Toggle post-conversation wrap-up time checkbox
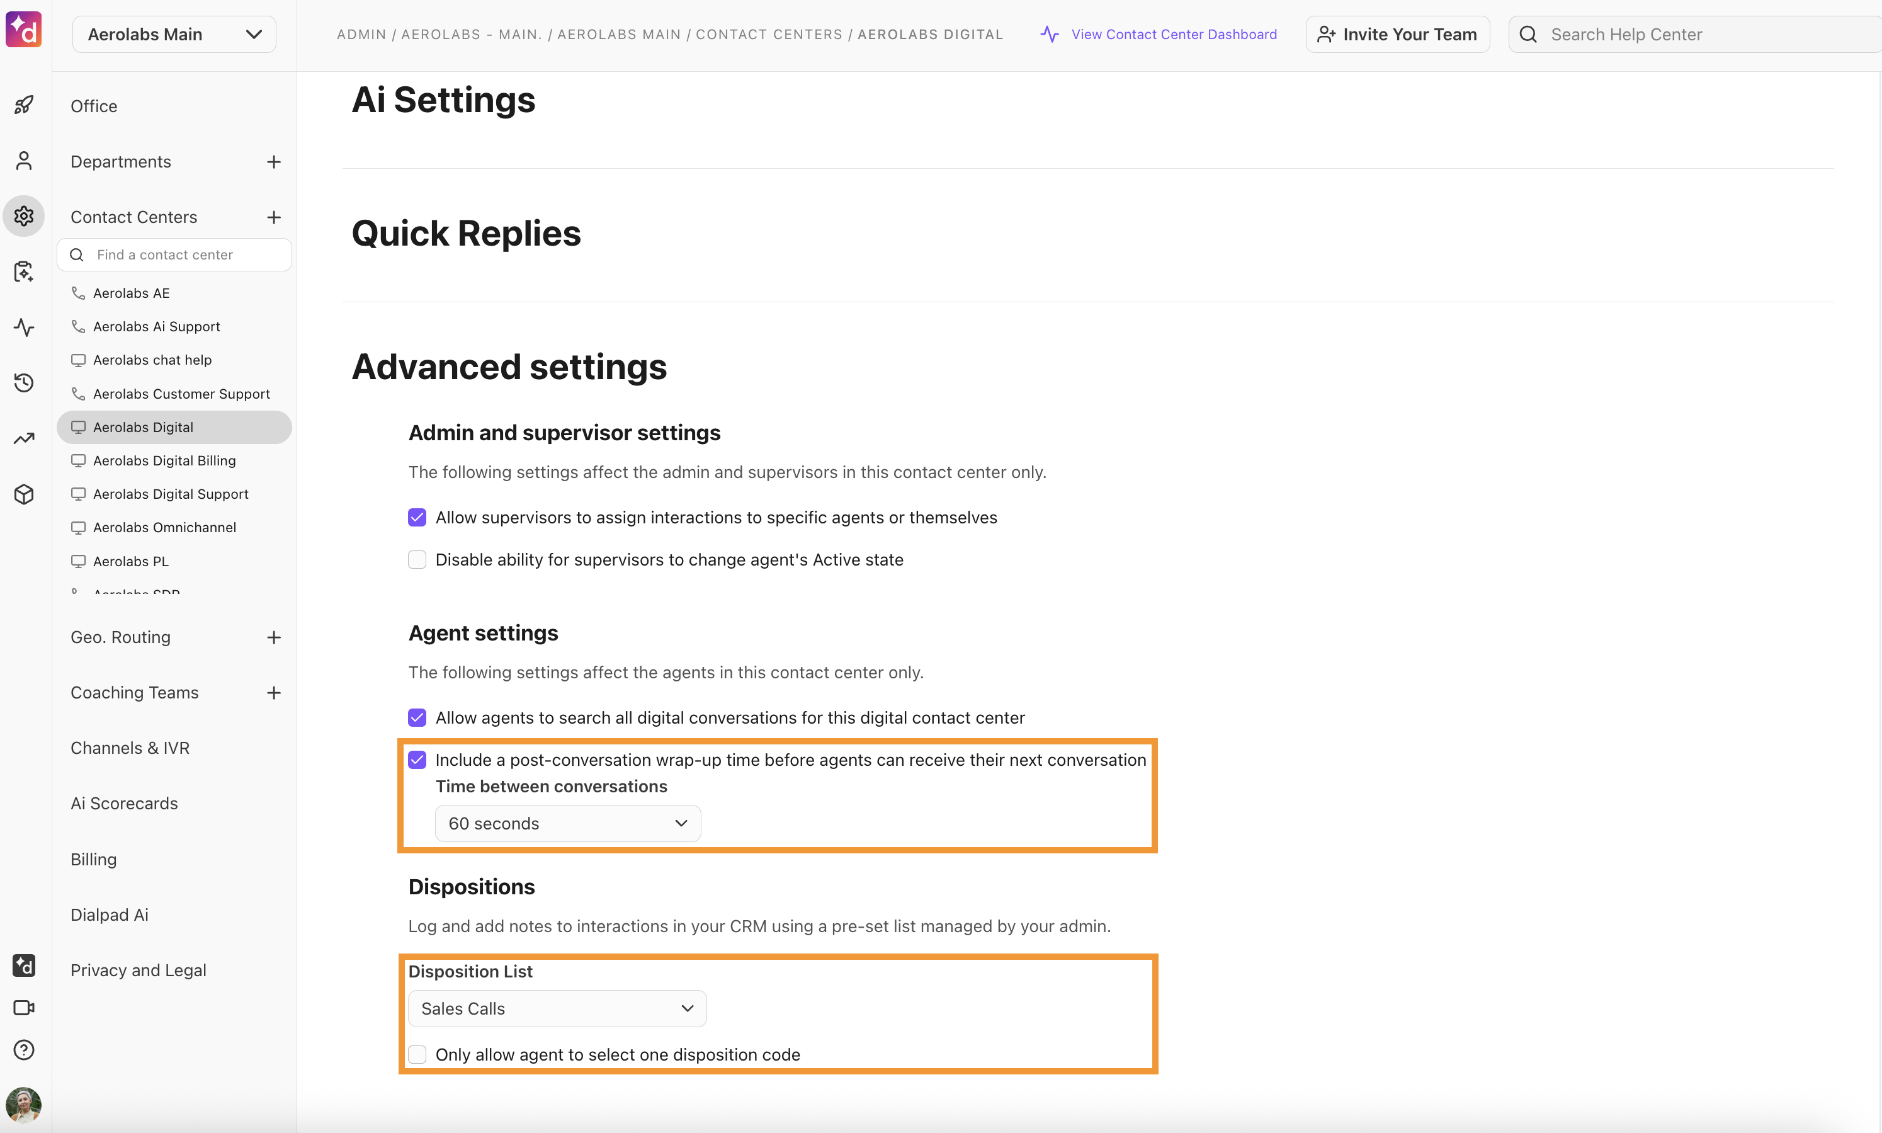The image size is (1882, 1133). (x=417, y=760)
